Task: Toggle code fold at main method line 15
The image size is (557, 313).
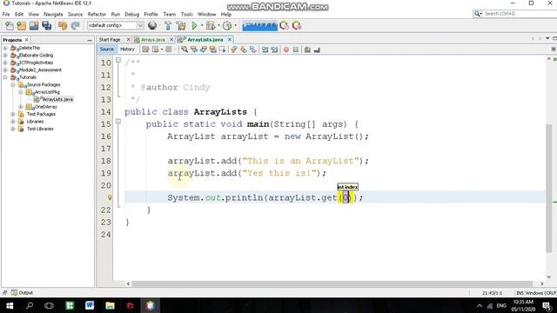Action: pyautogui.click(x=118, y=122)
